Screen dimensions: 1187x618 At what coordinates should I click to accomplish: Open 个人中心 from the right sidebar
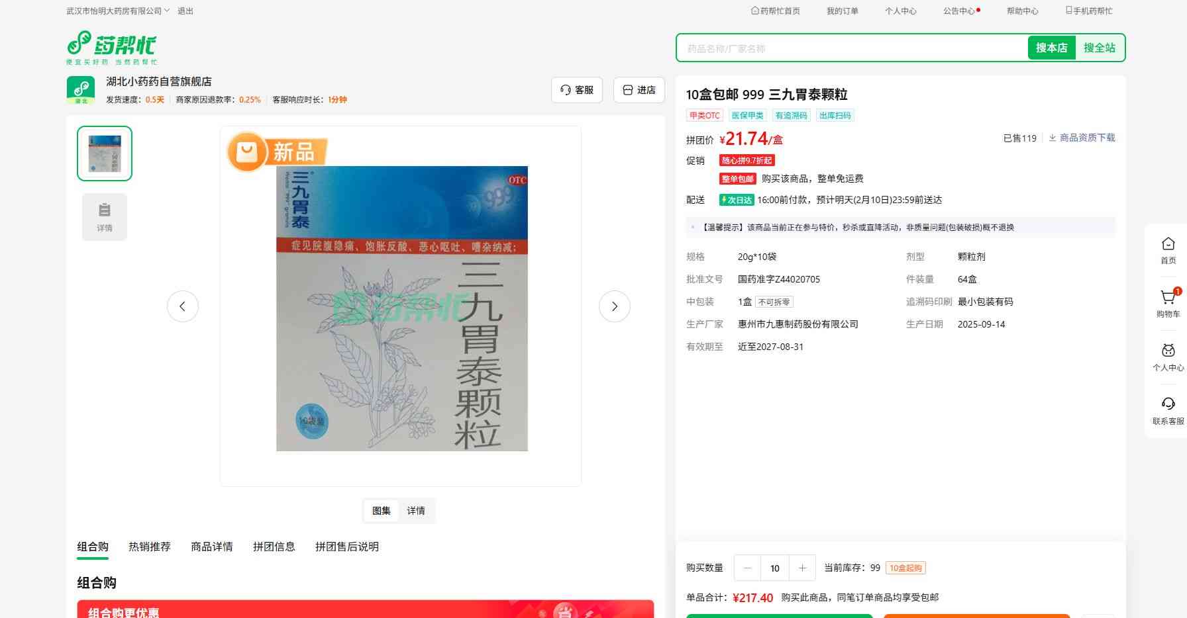pyautogui.click(x=1168, y=352)
